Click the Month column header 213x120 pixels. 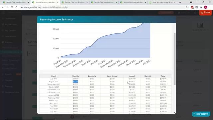[54, 76]
